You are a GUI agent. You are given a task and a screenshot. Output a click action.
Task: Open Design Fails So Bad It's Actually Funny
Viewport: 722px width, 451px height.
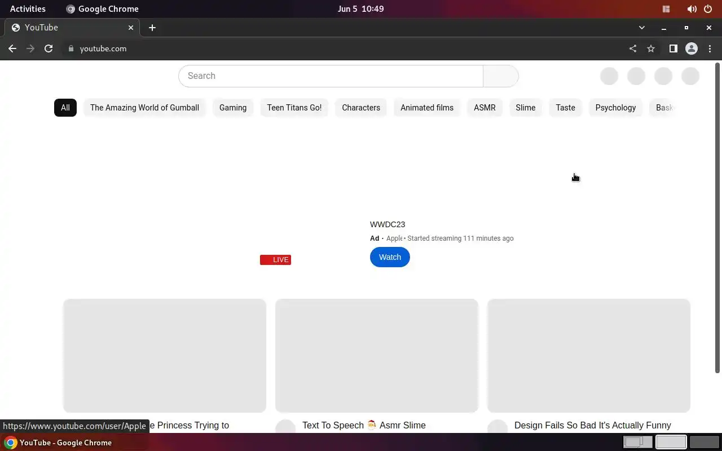pos(593,426)
